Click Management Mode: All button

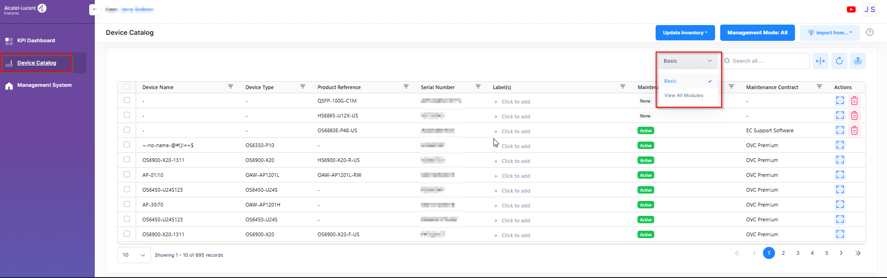(757, 32)
